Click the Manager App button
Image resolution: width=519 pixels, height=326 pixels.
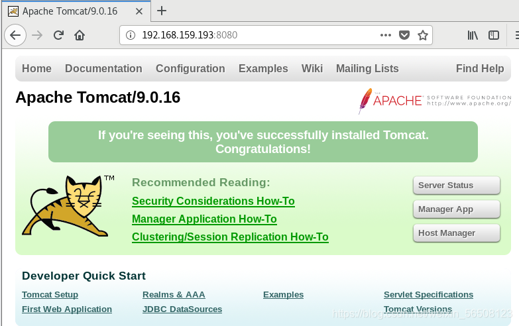457,209
